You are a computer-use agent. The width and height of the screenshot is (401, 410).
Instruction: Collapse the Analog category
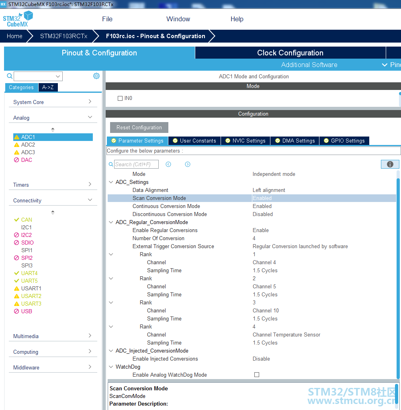pos(90,117)
